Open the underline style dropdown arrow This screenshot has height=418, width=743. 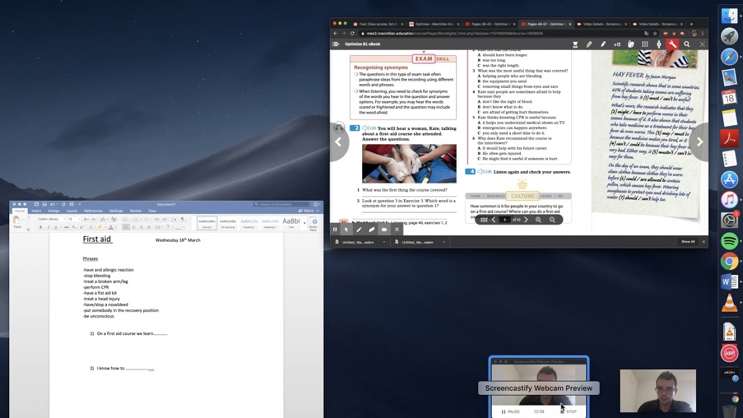pyautogui.click(x=61, y=227)
